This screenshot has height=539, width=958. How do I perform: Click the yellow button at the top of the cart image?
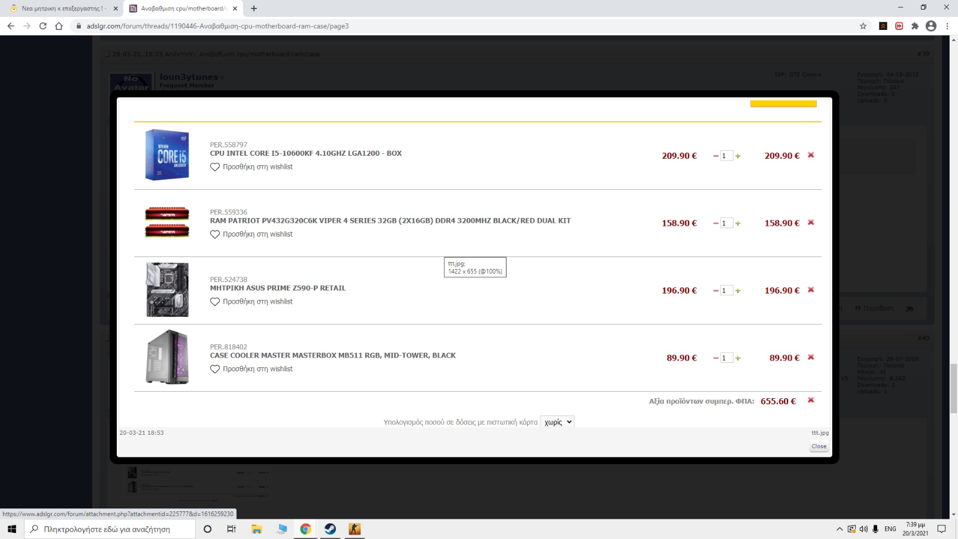[783, 104]
